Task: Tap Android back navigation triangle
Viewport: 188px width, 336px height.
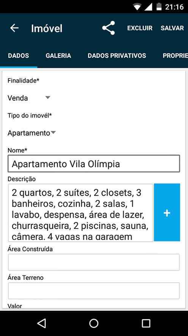Action: [x=41, y=323]
